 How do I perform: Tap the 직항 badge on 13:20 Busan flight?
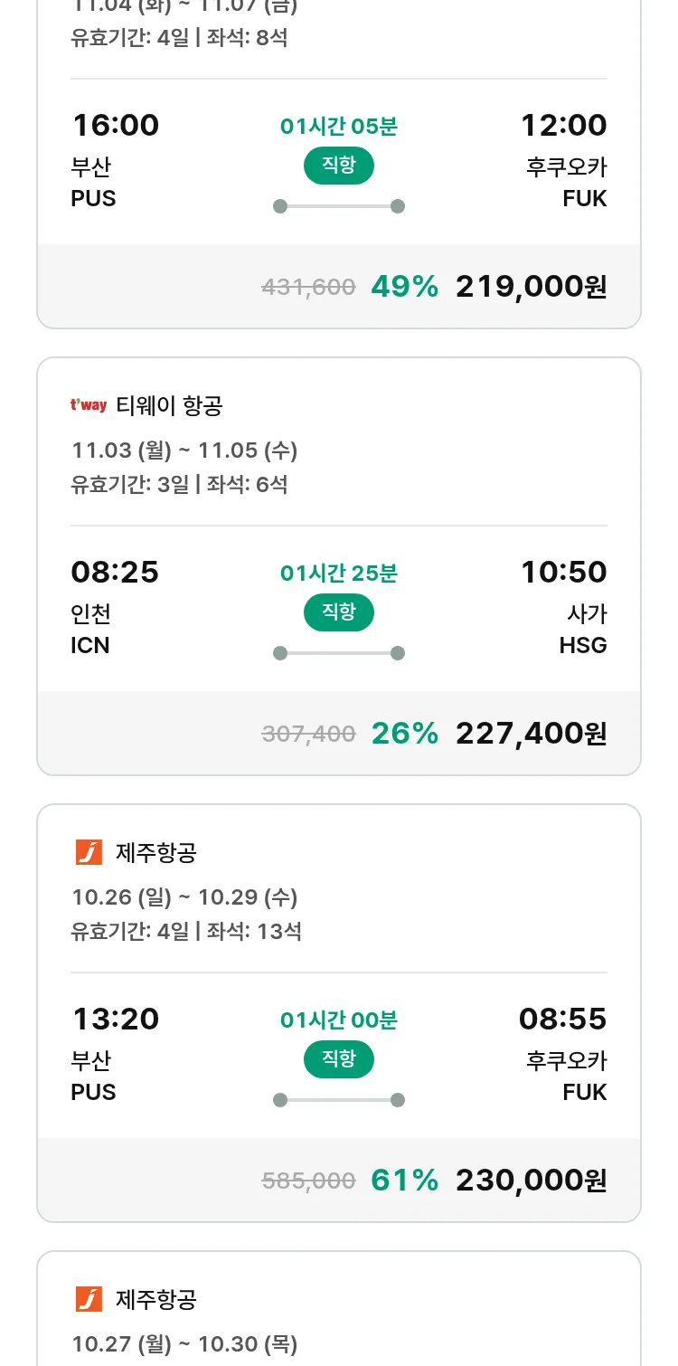[338, 1059]
